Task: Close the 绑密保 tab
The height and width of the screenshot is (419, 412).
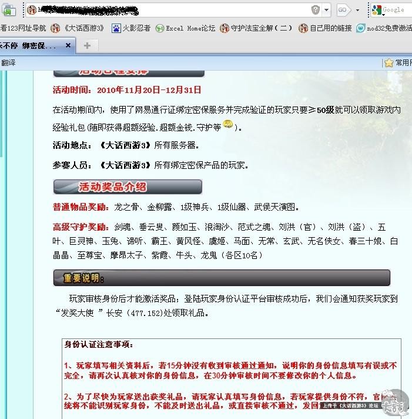Action: point(68,45)
